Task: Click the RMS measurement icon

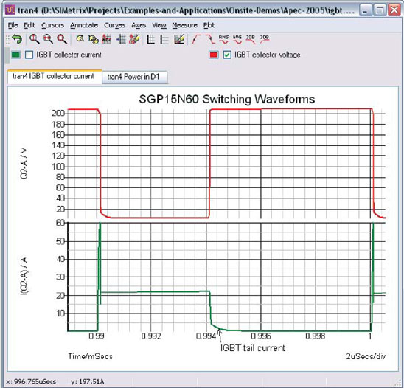Action: [223, 39]
